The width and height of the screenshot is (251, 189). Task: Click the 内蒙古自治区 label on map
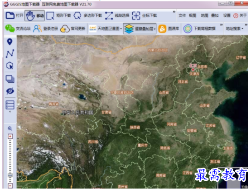[158, 50]
